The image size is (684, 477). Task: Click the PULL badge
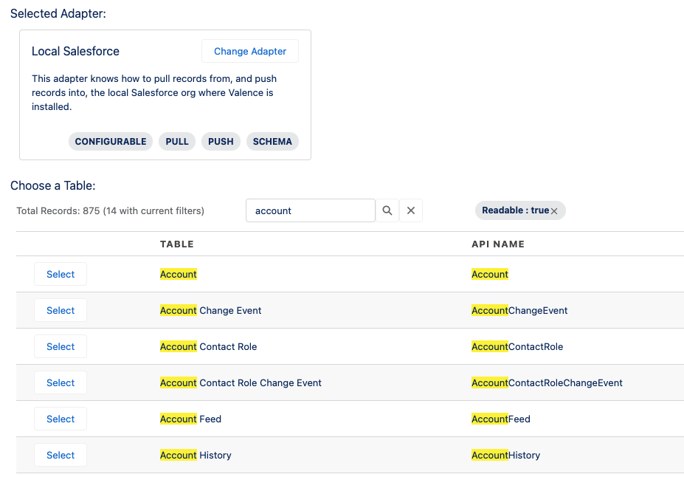pos(176,141)
